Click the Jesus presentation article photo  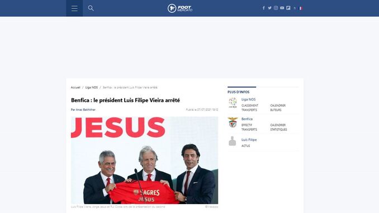145,160
